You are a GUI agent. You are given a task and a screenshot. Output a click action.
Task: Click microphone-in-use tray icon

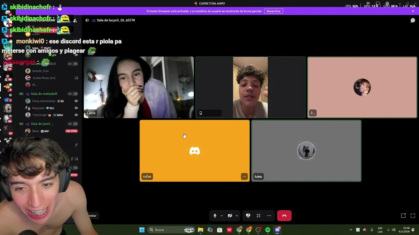(x=372, y=230)
